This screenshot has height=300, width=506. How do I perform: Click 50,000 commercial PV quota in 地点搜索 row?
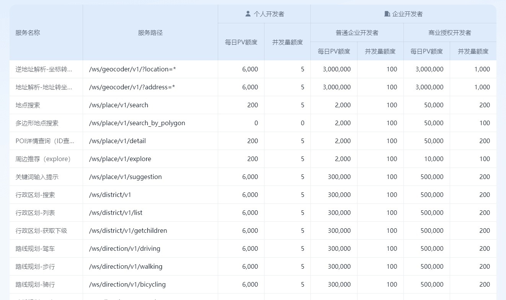(434, 105)
